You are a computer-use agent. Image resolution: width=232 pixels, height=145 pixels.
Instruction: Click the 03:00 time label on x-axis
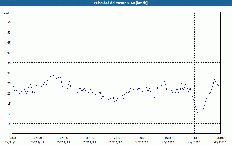click(x=38, y=138)
